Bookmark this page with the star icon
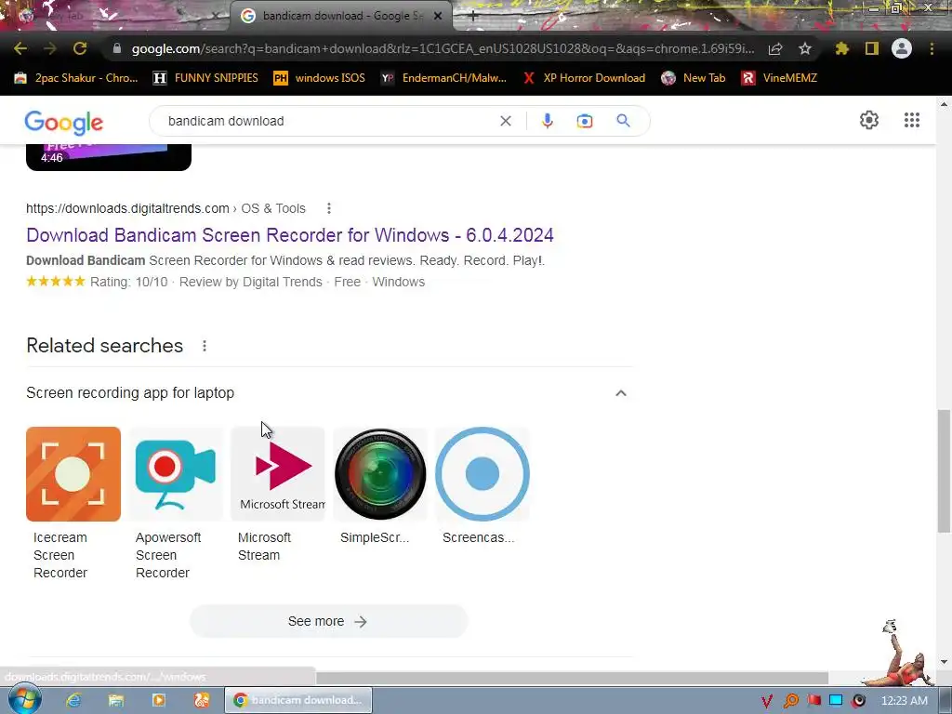This screenshot has height=714, width=952. pos(805,48)
